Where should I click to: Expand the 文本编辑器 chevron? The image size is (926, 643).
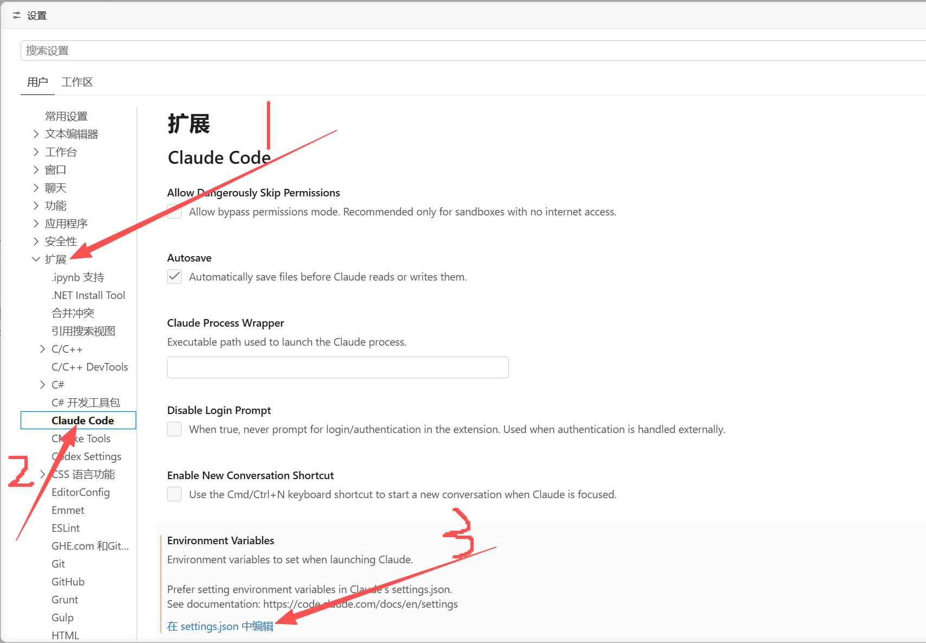(36, 134)
